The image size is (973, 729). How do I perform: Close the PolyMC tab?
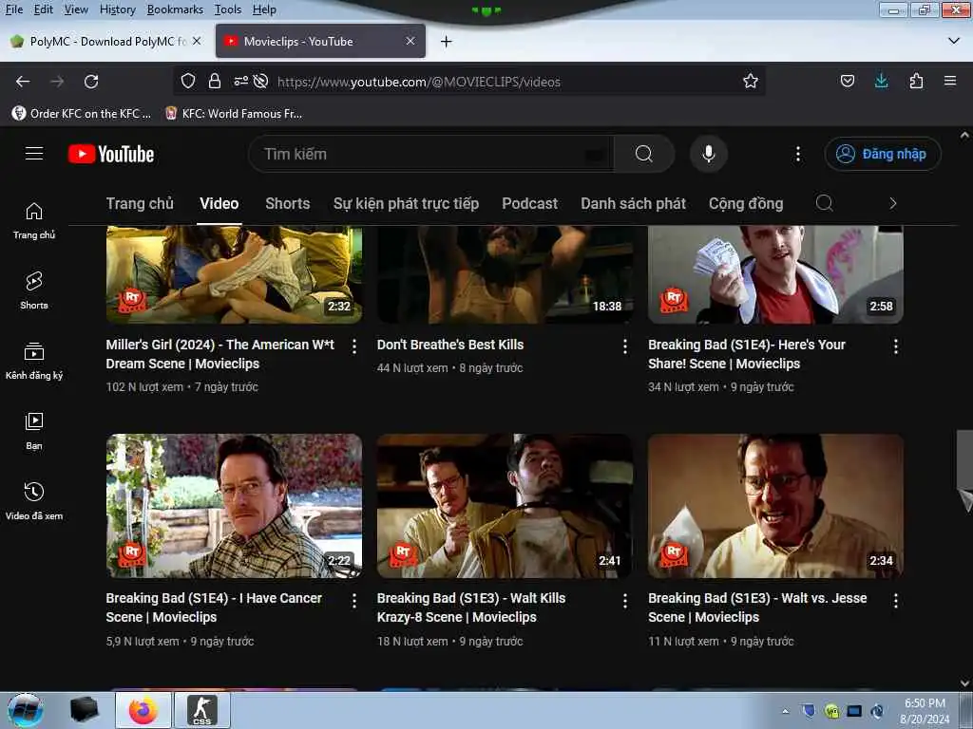point(197,41)
